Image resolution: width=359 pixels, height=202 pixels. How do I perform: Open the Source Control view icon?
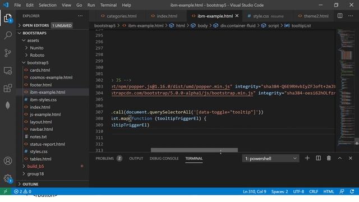pyautogui.click(x=8, y=53)
